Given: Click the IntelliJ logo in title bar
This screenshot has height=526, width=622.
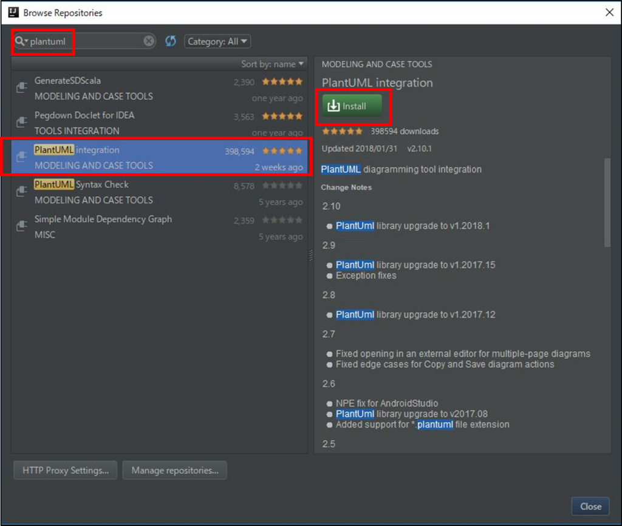Looking at the screenshot, I should click(x=13, y=12).
